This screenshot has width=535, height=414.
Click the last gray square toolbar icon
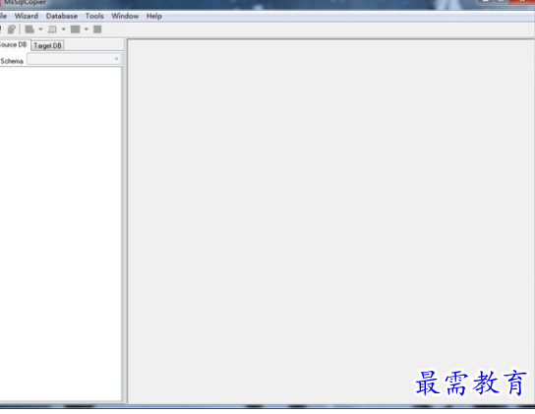coord(97,30)
